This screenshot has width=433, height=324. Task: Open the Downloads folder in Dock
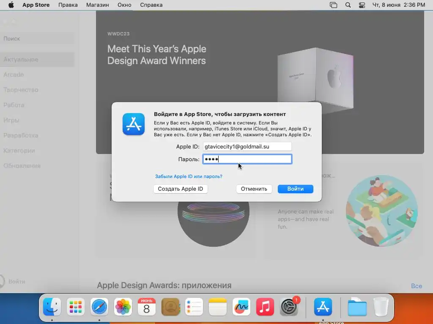click(357, 307)
